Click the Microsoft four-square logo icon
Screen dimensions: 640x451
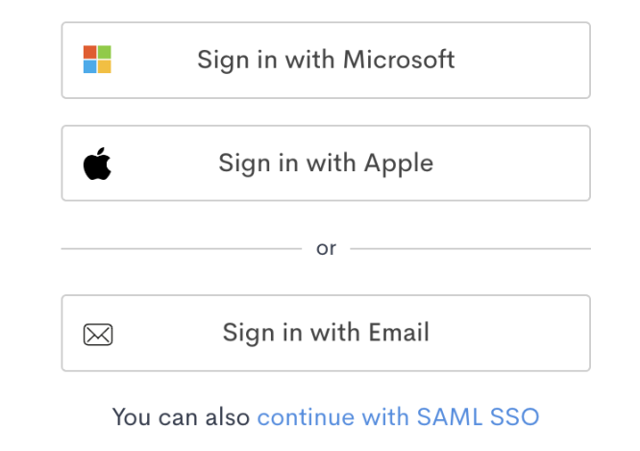tap(97, 60)
